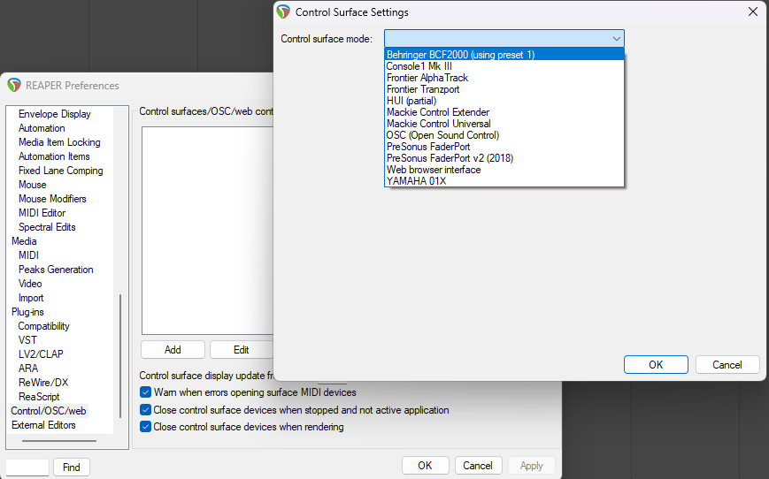Click the control surfaces list box
The image size is (769, 479).
click(x=207, y=230)
